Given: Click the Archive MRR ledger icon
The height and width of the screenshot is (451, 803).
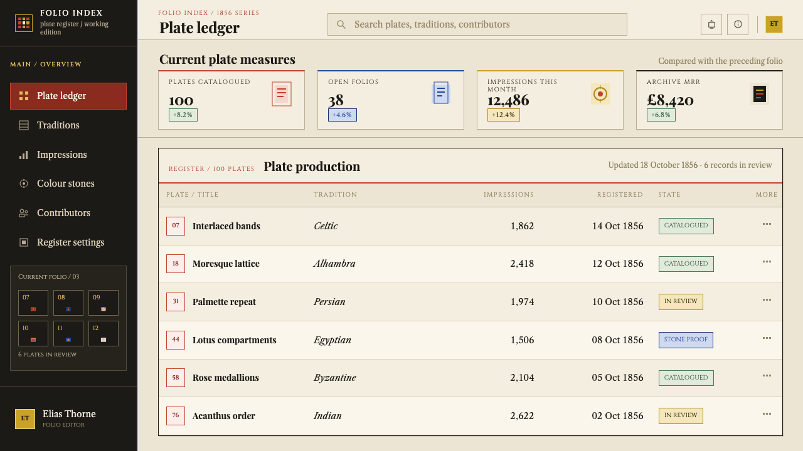Looking at the screenshot, I should 760,94.
